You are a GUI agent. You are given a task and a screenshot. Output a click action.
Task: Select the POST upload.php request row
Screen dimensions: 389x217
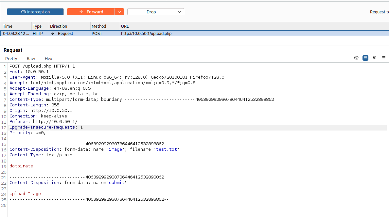pyautogui.click(x=146, y=33)
